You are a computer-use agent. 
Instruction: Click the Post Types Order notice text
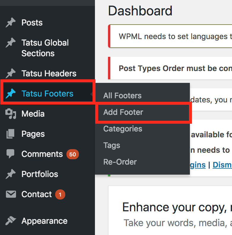pos(175,68)
